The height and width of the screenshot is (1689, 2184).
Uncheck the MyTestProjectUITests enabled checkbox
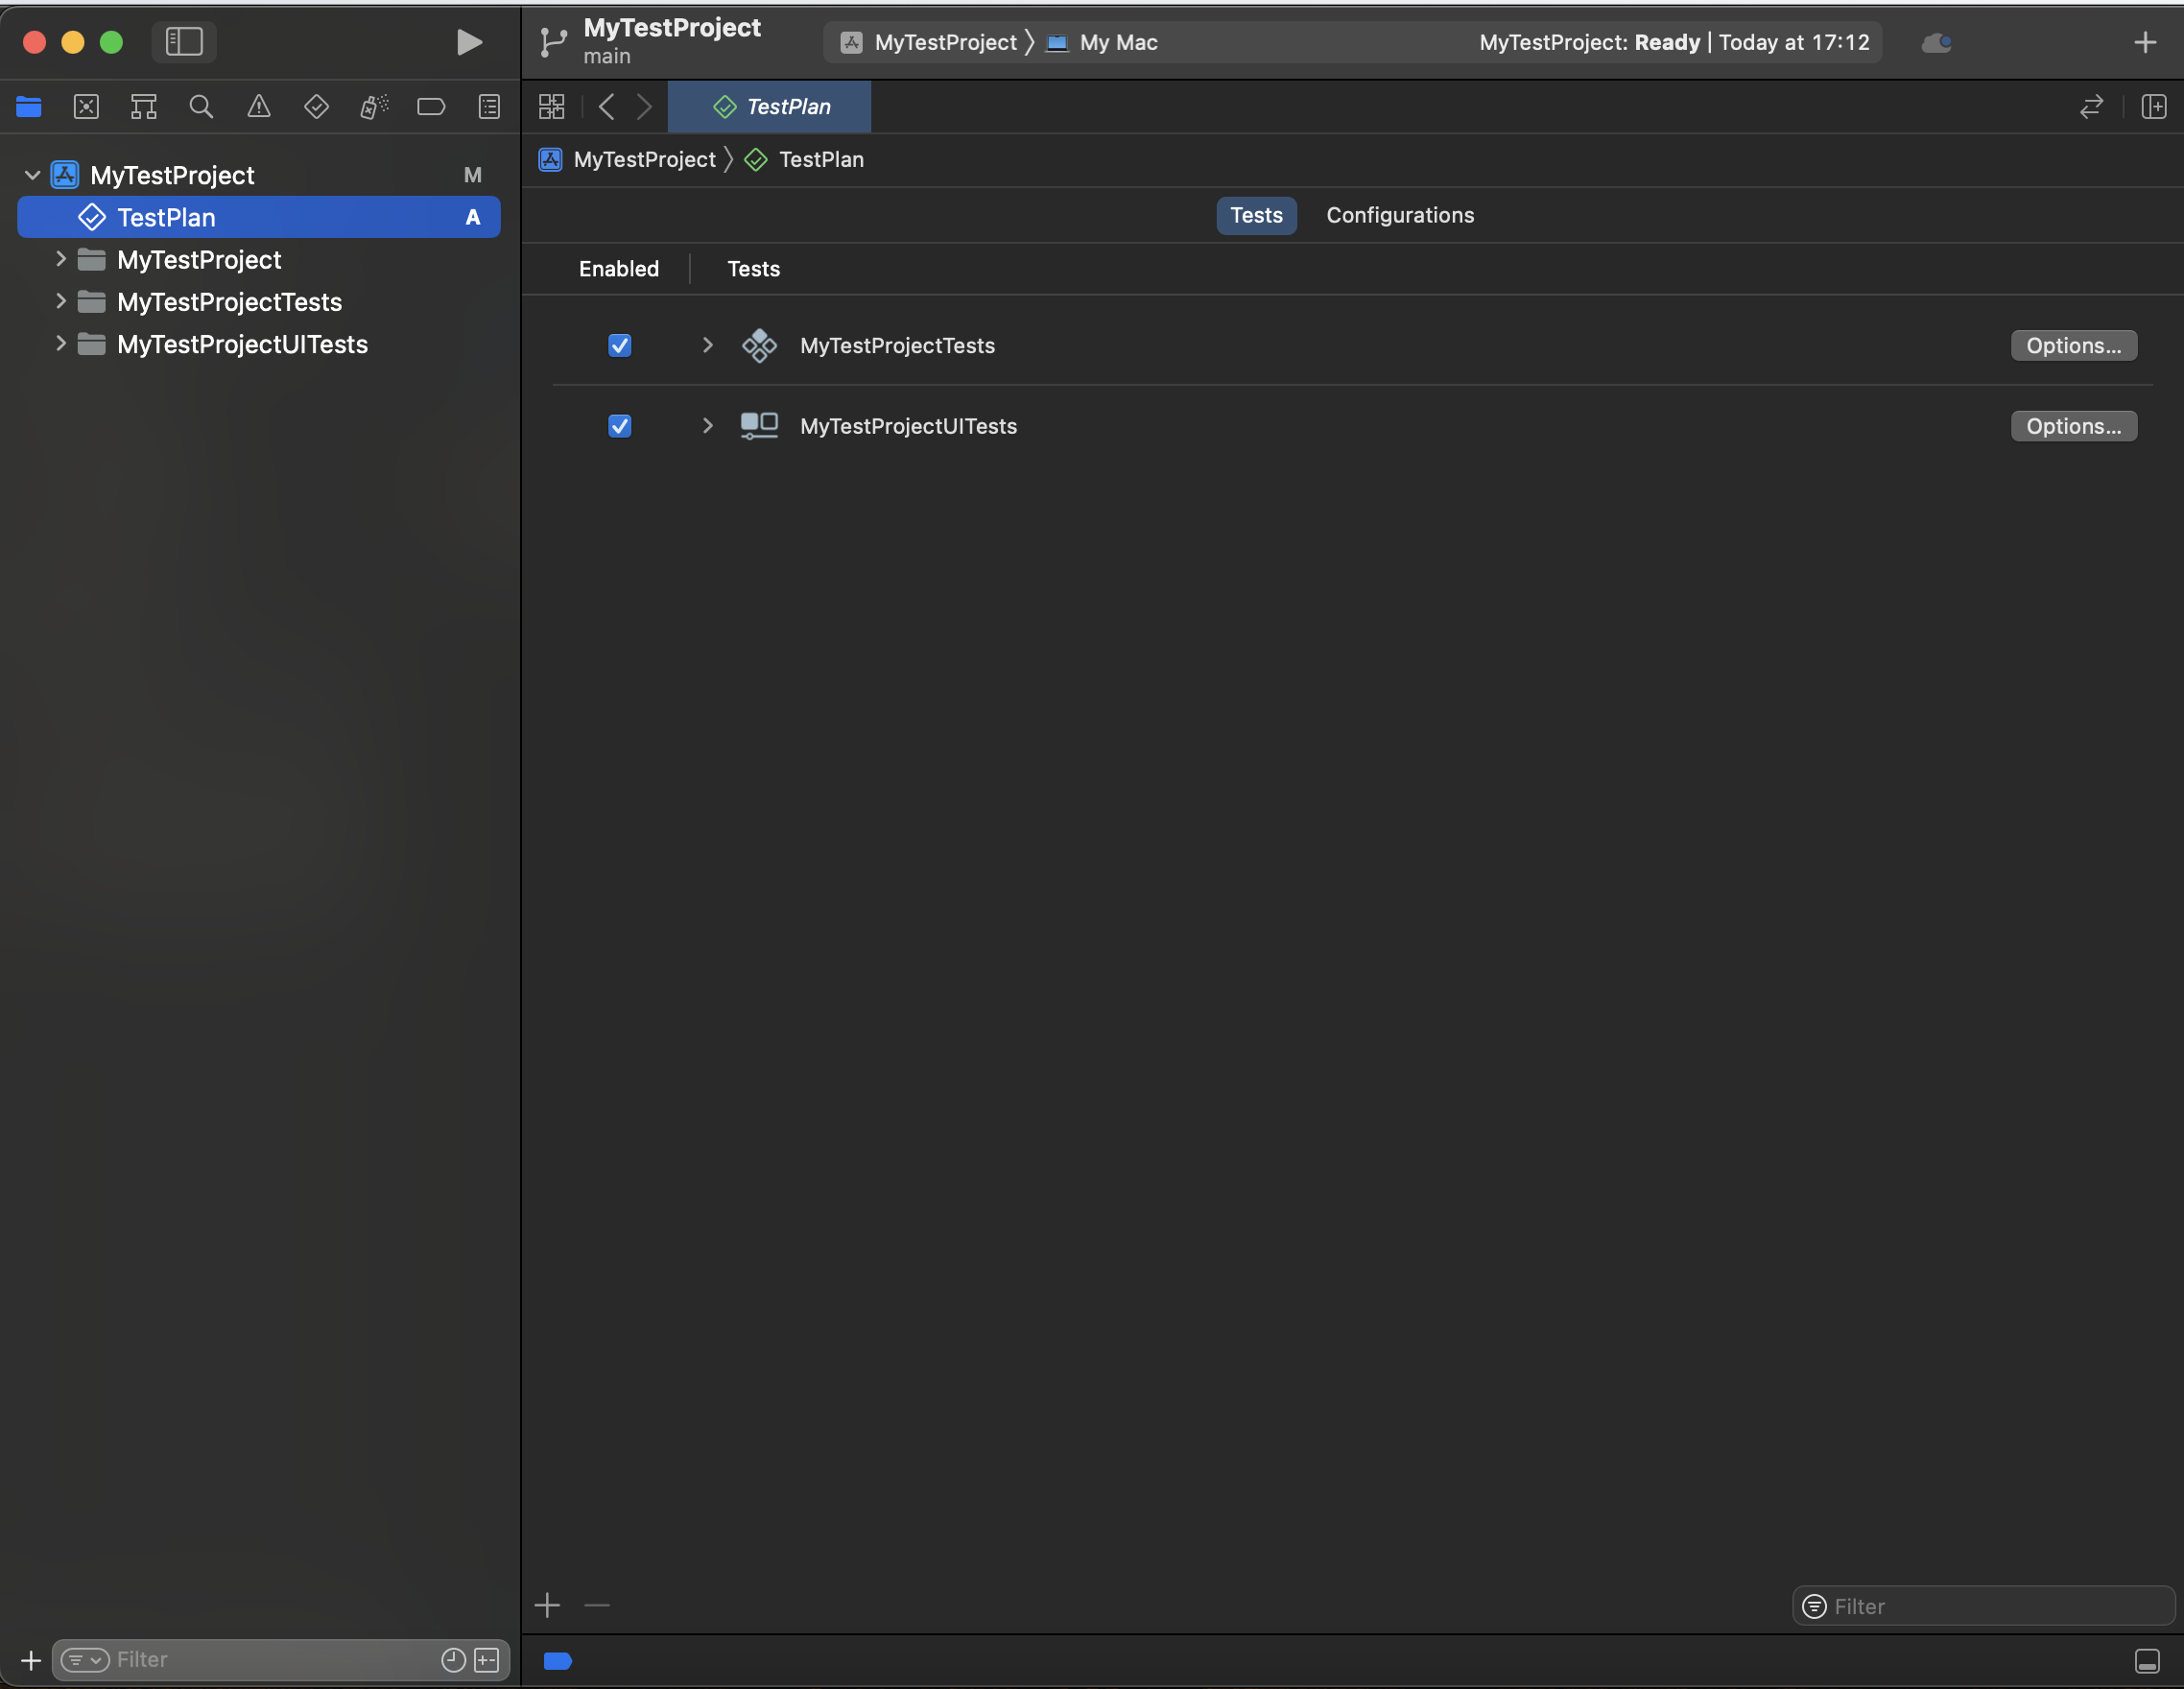(619, 426)
